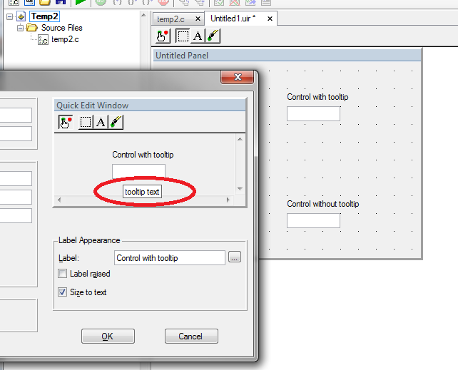Choose the labeling text tool in editor toolbar

click(198, 36)
